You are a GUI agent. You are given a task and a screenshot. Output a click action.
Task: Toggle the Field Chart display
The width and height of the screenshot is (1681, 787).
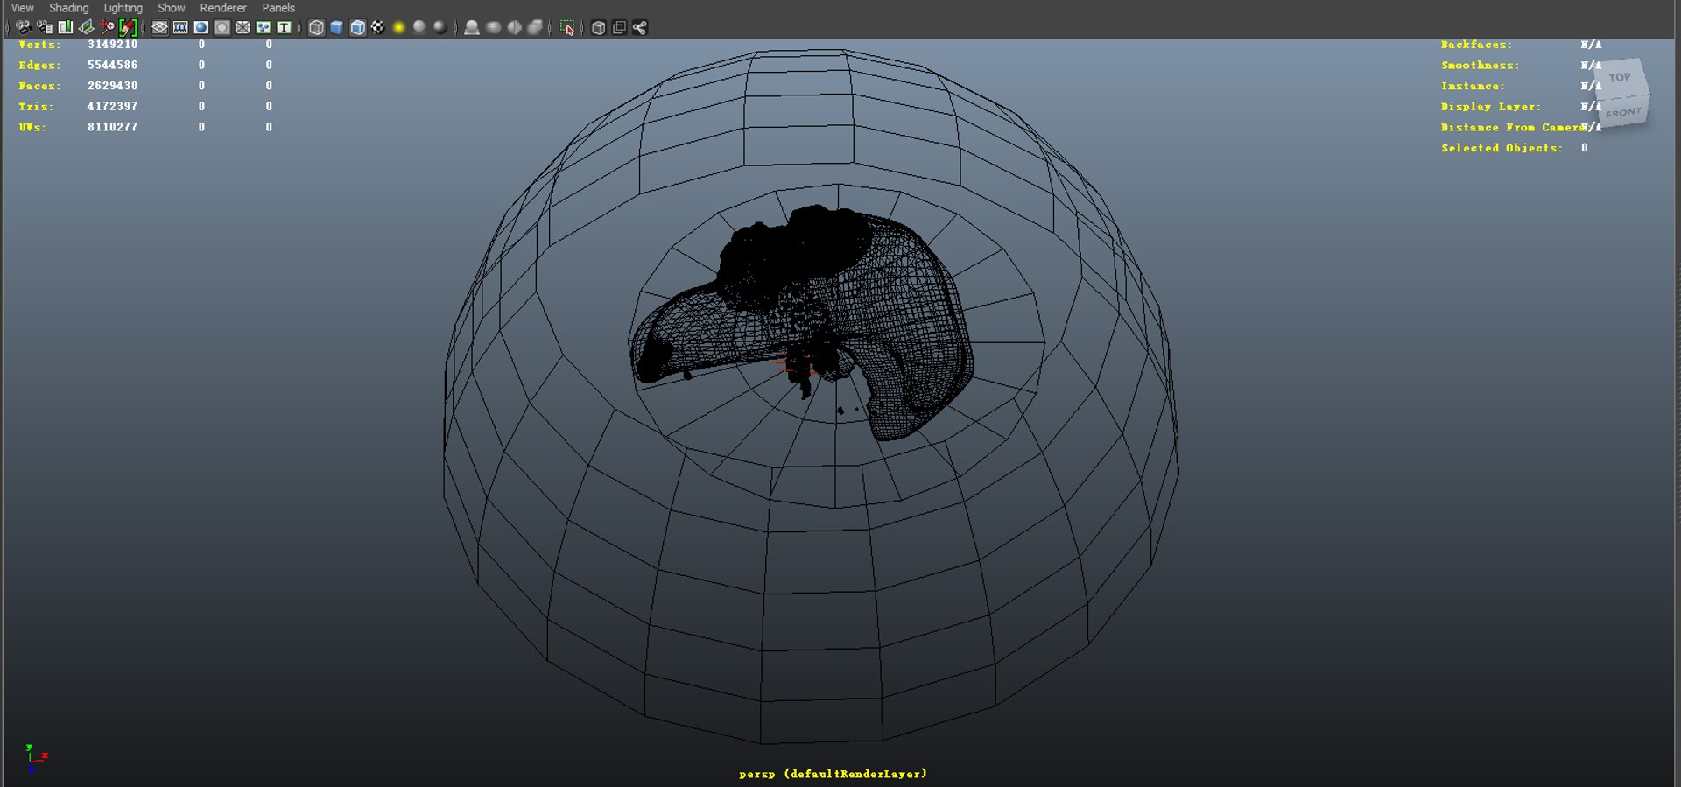pos(243,28)
